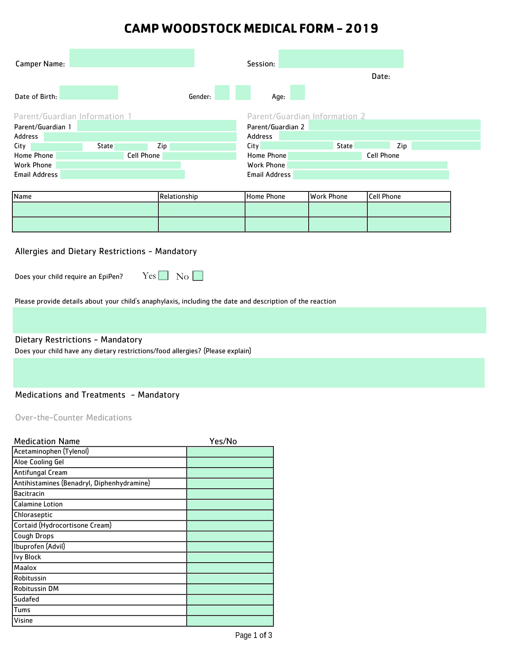Select second-row Name cell in contacts table

coord(85,225)
